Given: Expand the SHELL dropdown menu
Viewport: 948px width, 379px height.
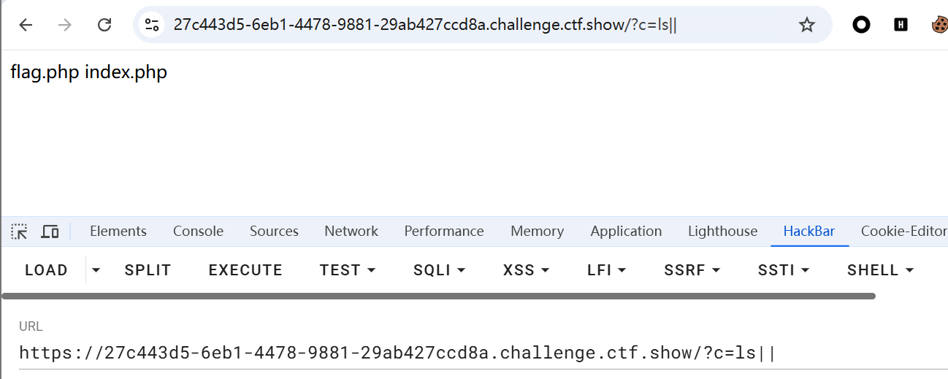Looking at the screenshot, I should [880, 270].
